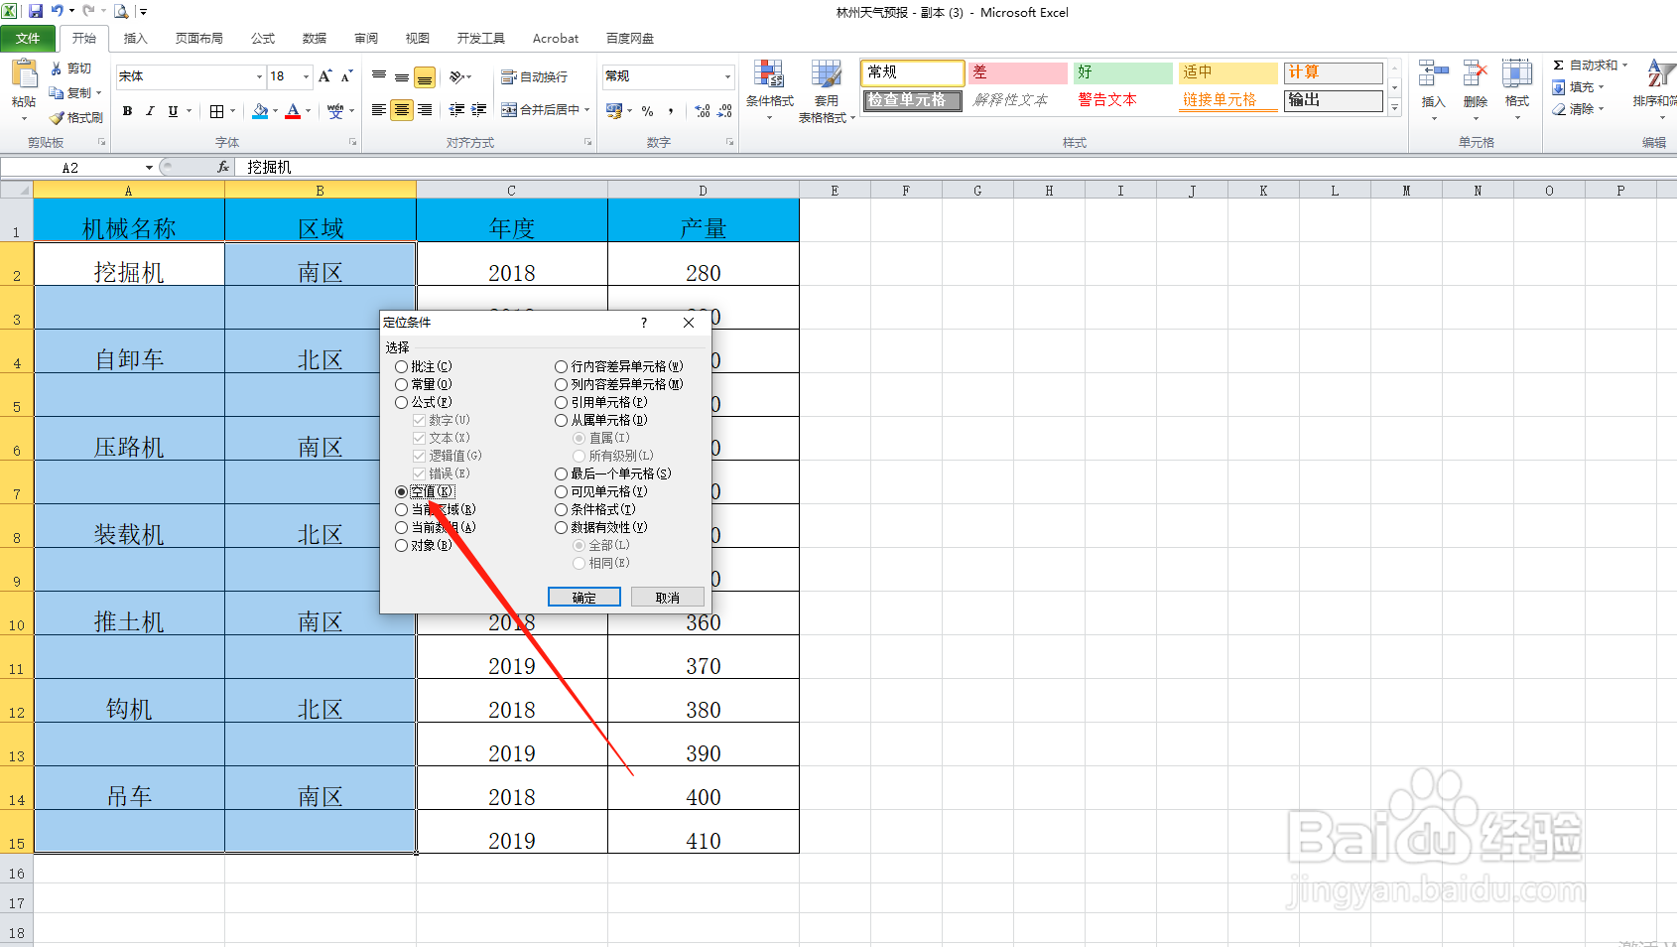Select 行内容差异单元格 option
Image resolution: width=1677 pixels, height=947 pixels.
tap(619, 366)
